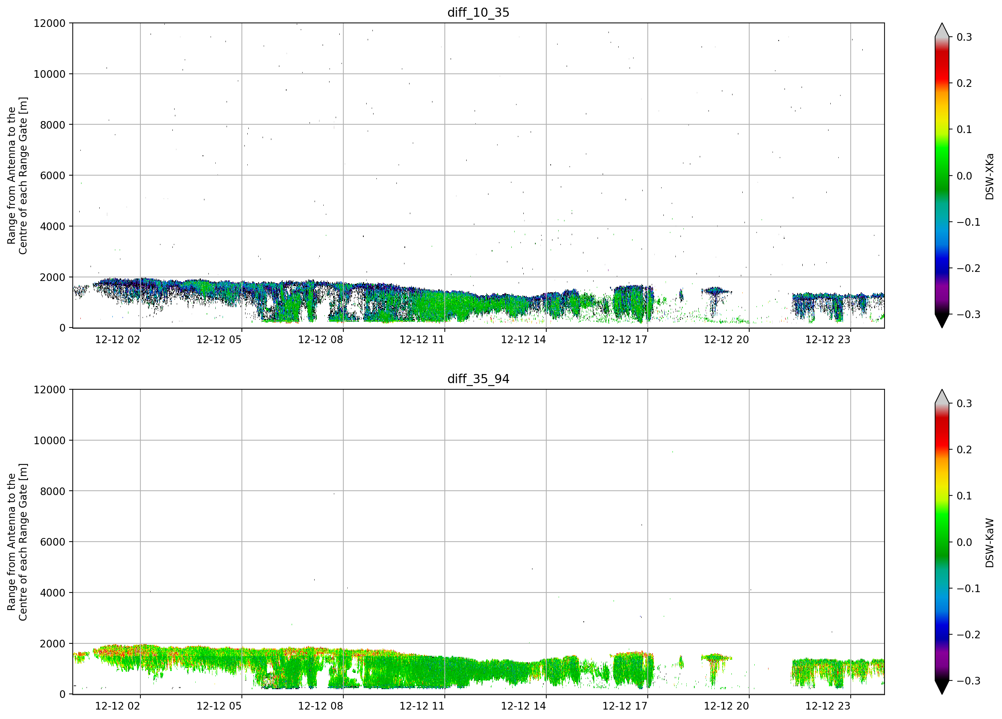Click the 0.2 tick on DSW-KaW colorbar

coord(965,450)
